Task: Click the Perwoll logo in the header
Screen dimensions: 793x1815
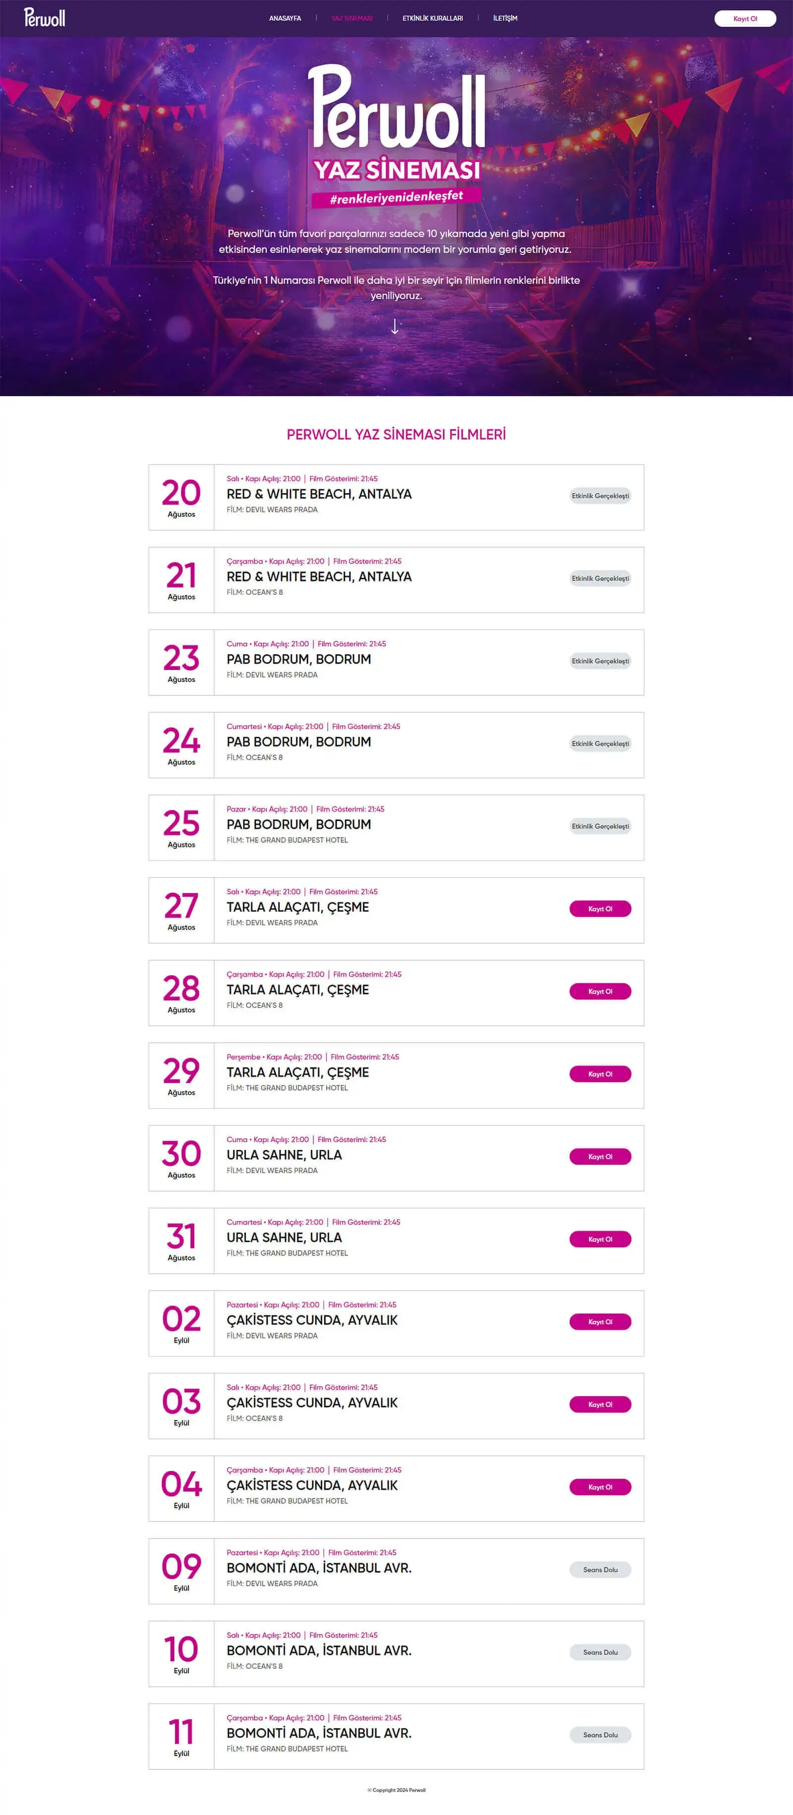Action: [45, 18]
